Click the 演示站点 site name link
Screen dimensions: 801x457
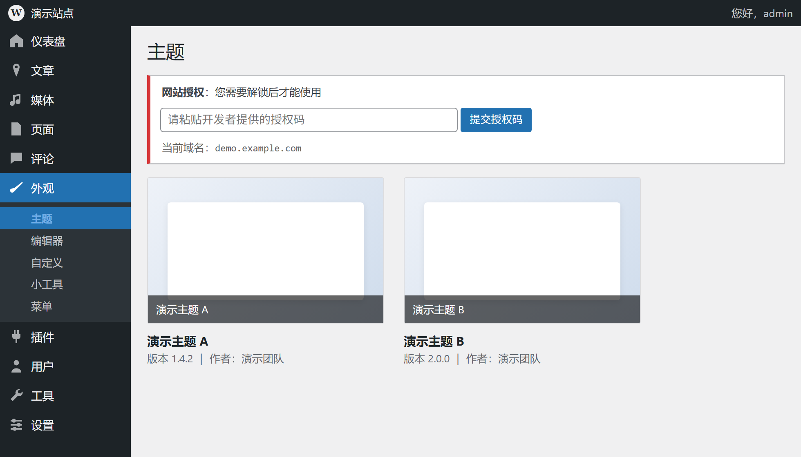(52, 13)
